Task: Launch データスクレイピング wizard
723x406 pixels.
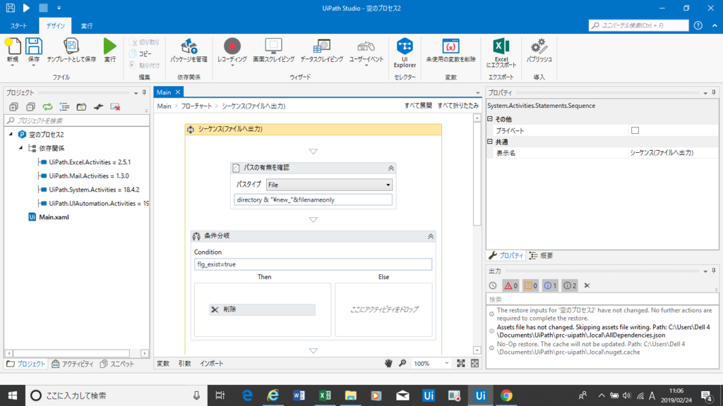Action: [x=322, y=50]
